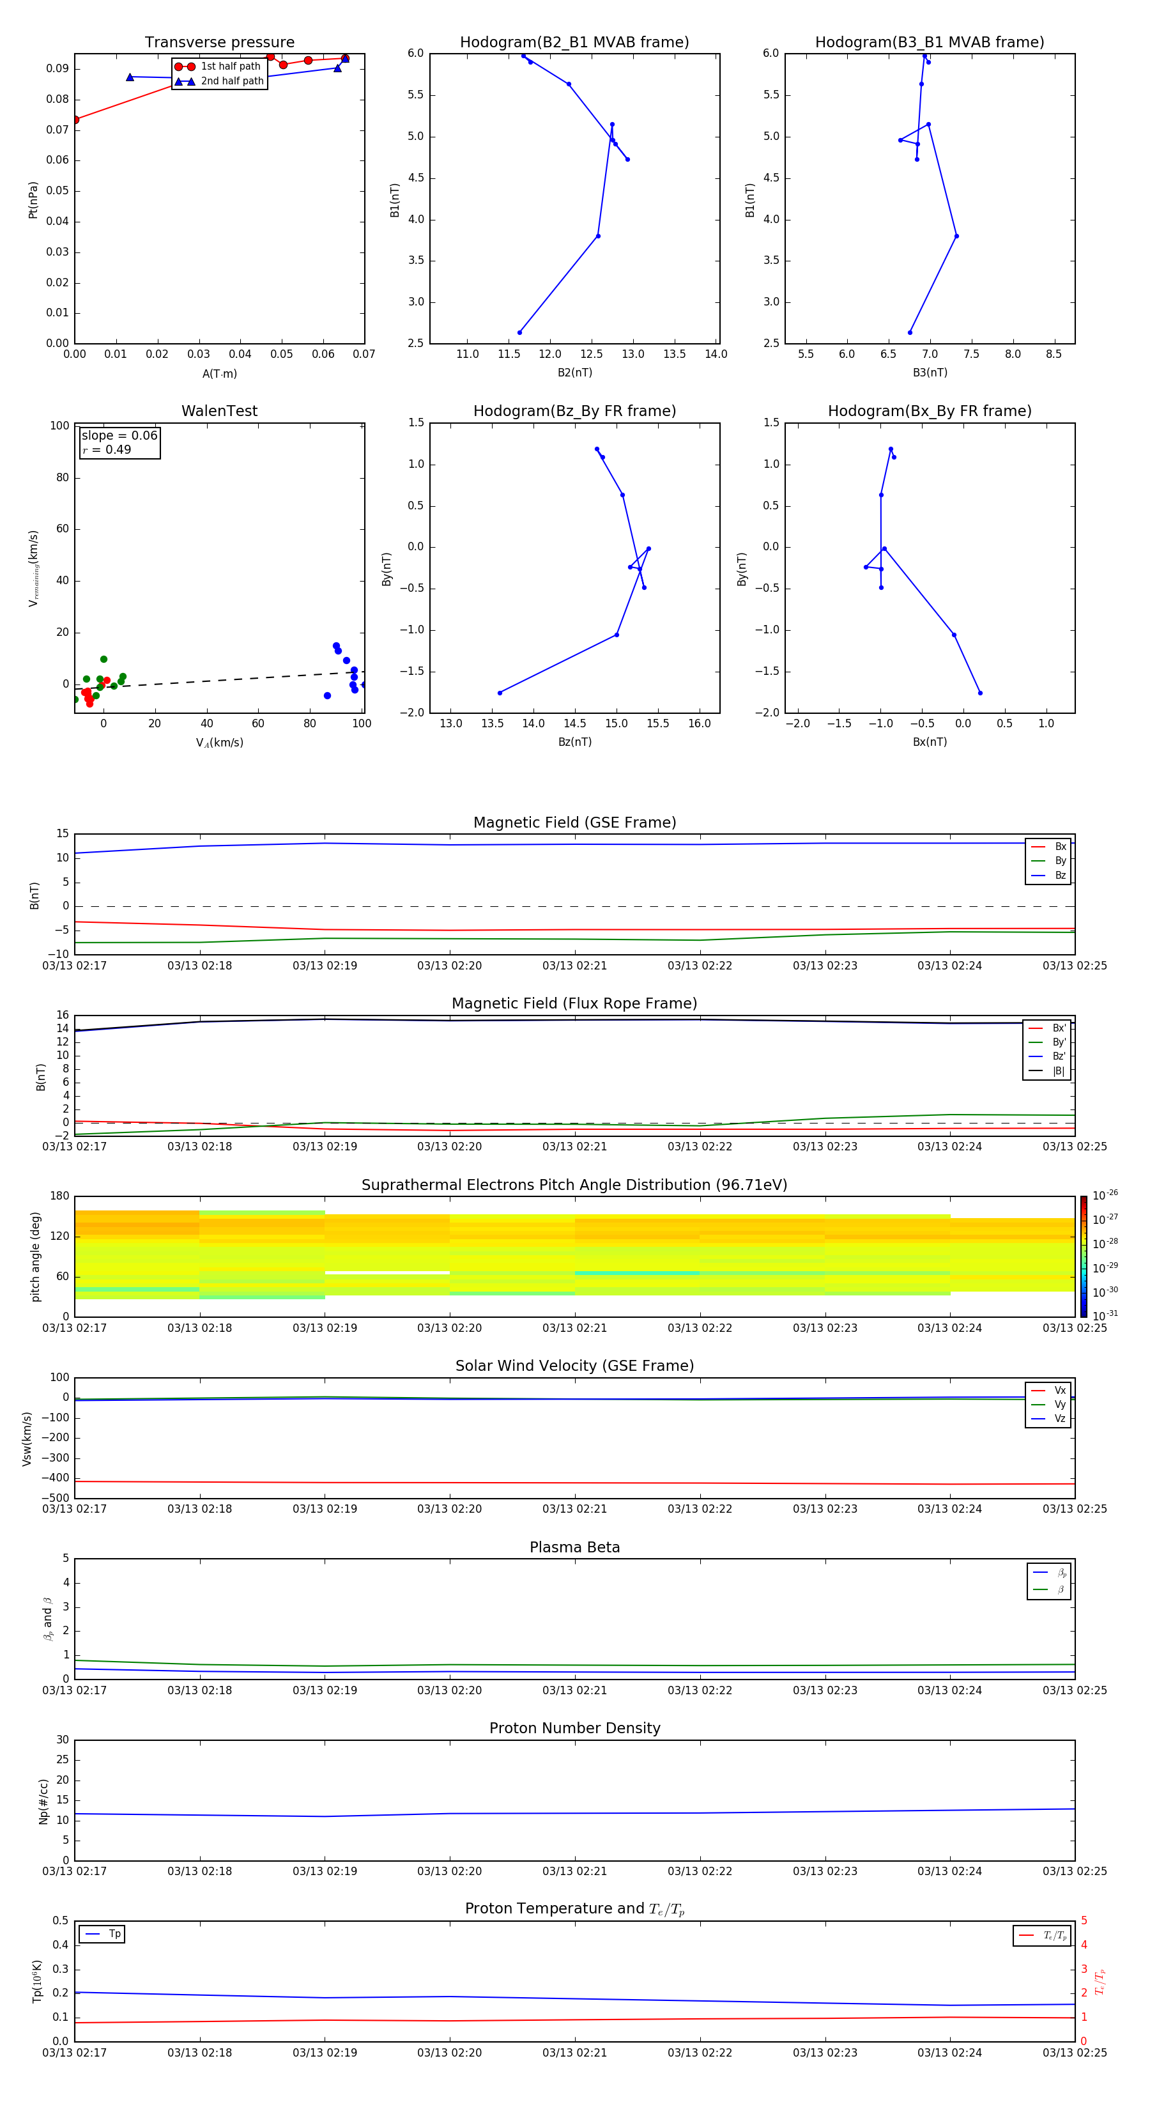Click the '1st half path' legend entry
This screenshot has height=2109, width=1150.
218,66
